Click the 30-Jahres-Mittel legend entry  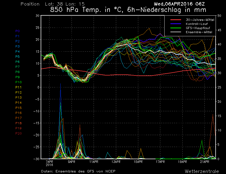(x=200, y=20)
